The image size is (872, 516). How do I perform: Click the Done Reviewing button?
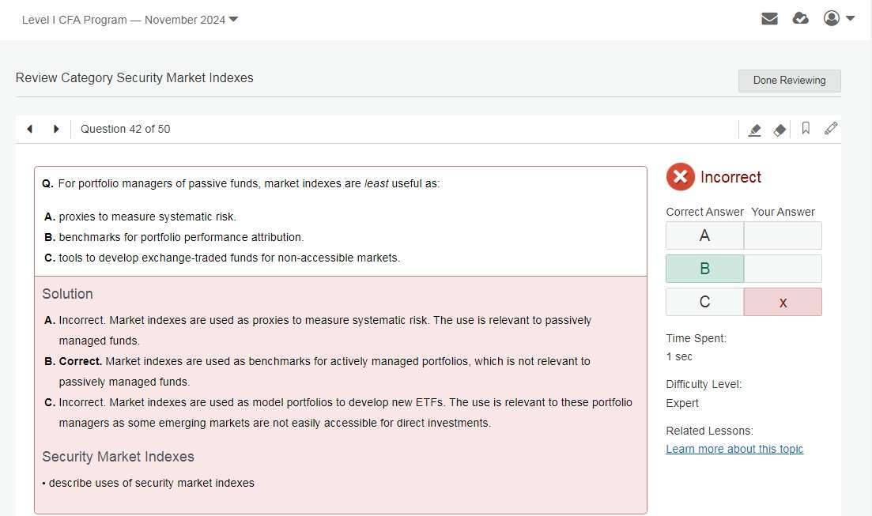pyautogui.click(x=789, y=81)
